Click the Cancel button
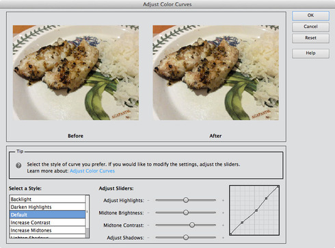Viewport: 335px width, 248px height. 310,27
